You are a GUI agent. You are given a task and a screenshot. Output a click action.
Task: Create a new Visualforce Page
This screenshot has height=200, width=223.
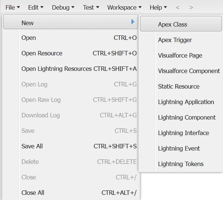[181, 56]
